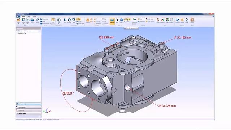Click the R 31.226 mm measurement label

pyautogui.click(x=167, y=106)
